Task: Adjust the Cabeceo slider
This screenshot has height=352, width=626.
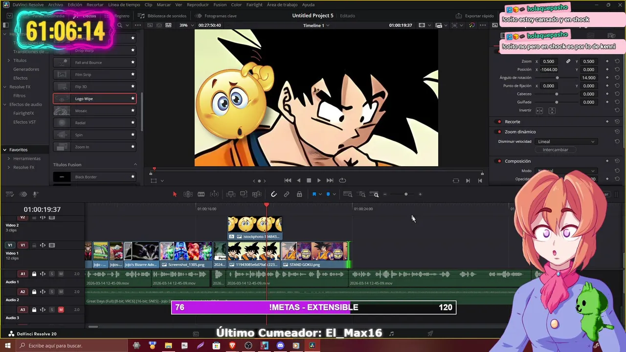Action: point(557,94)
